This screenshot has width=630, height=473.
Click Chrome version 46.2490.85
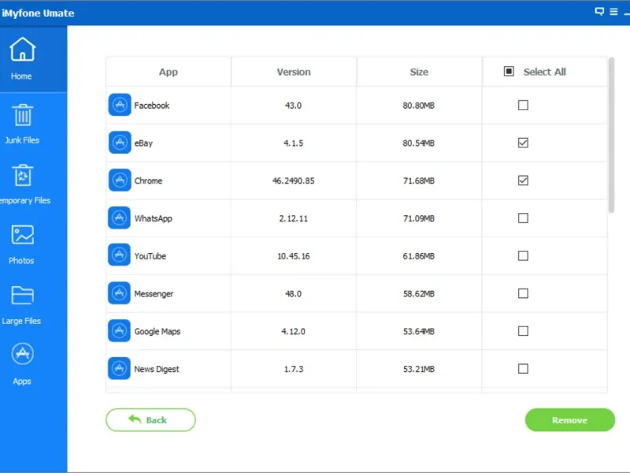click(x=293, y=181)
